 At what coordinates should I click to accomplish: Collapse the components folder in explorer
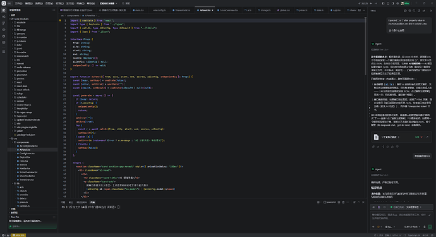point(32,142)
